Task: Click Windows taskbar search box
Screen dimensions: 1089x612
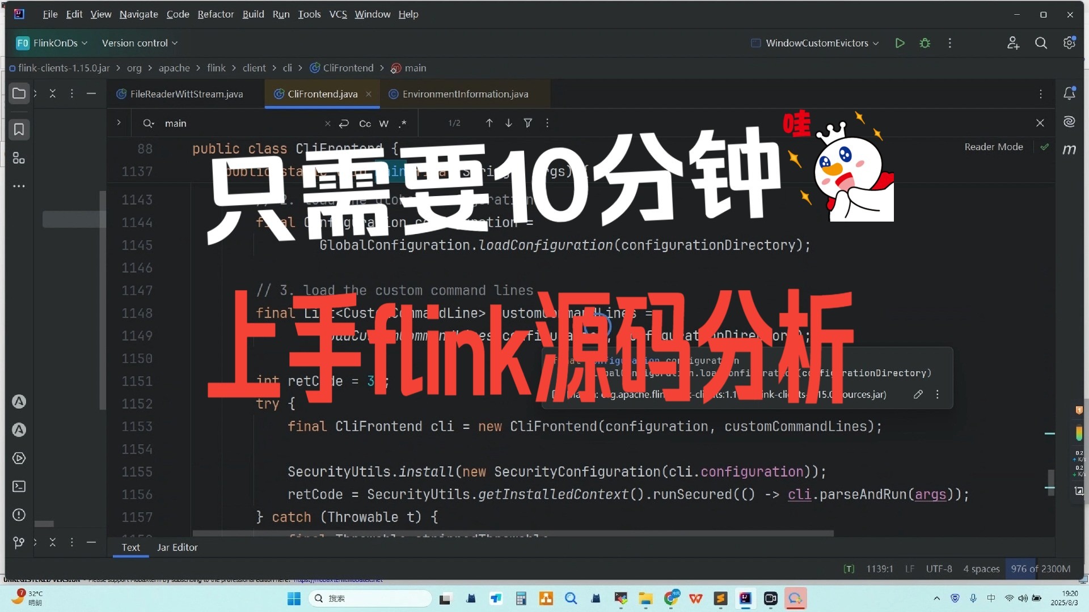Action: (x=370, y=598)
